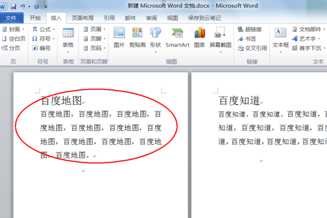Insert a page break with 分页
The width and height of the screenshot is (327, 218).
(11, 48)
